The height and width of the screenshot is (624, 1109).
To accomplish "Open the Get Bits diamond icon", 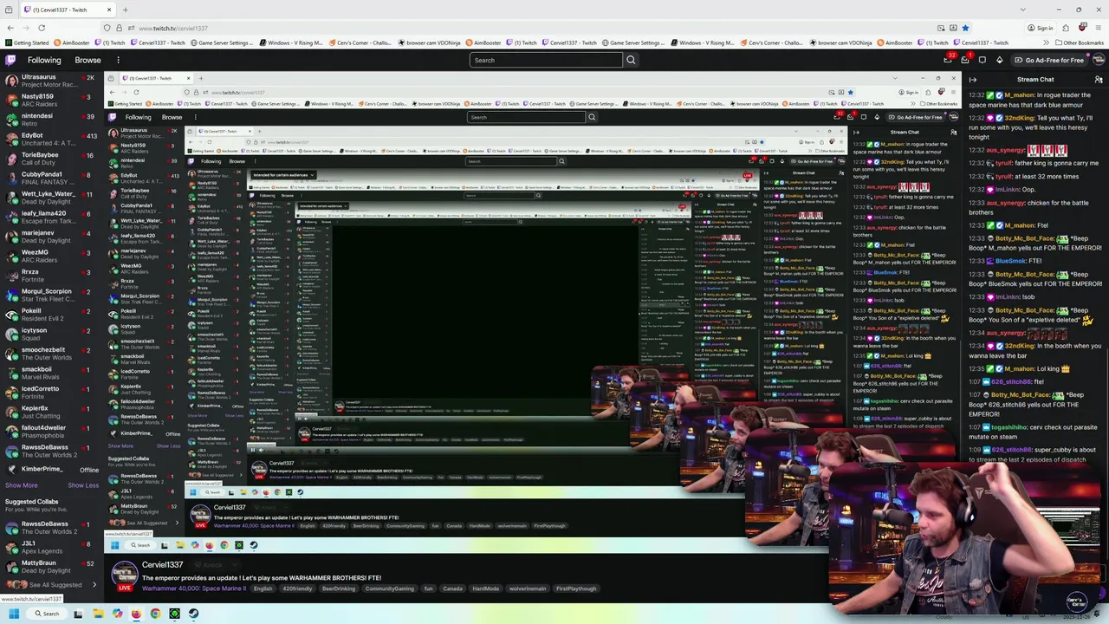I will [999, 60].
